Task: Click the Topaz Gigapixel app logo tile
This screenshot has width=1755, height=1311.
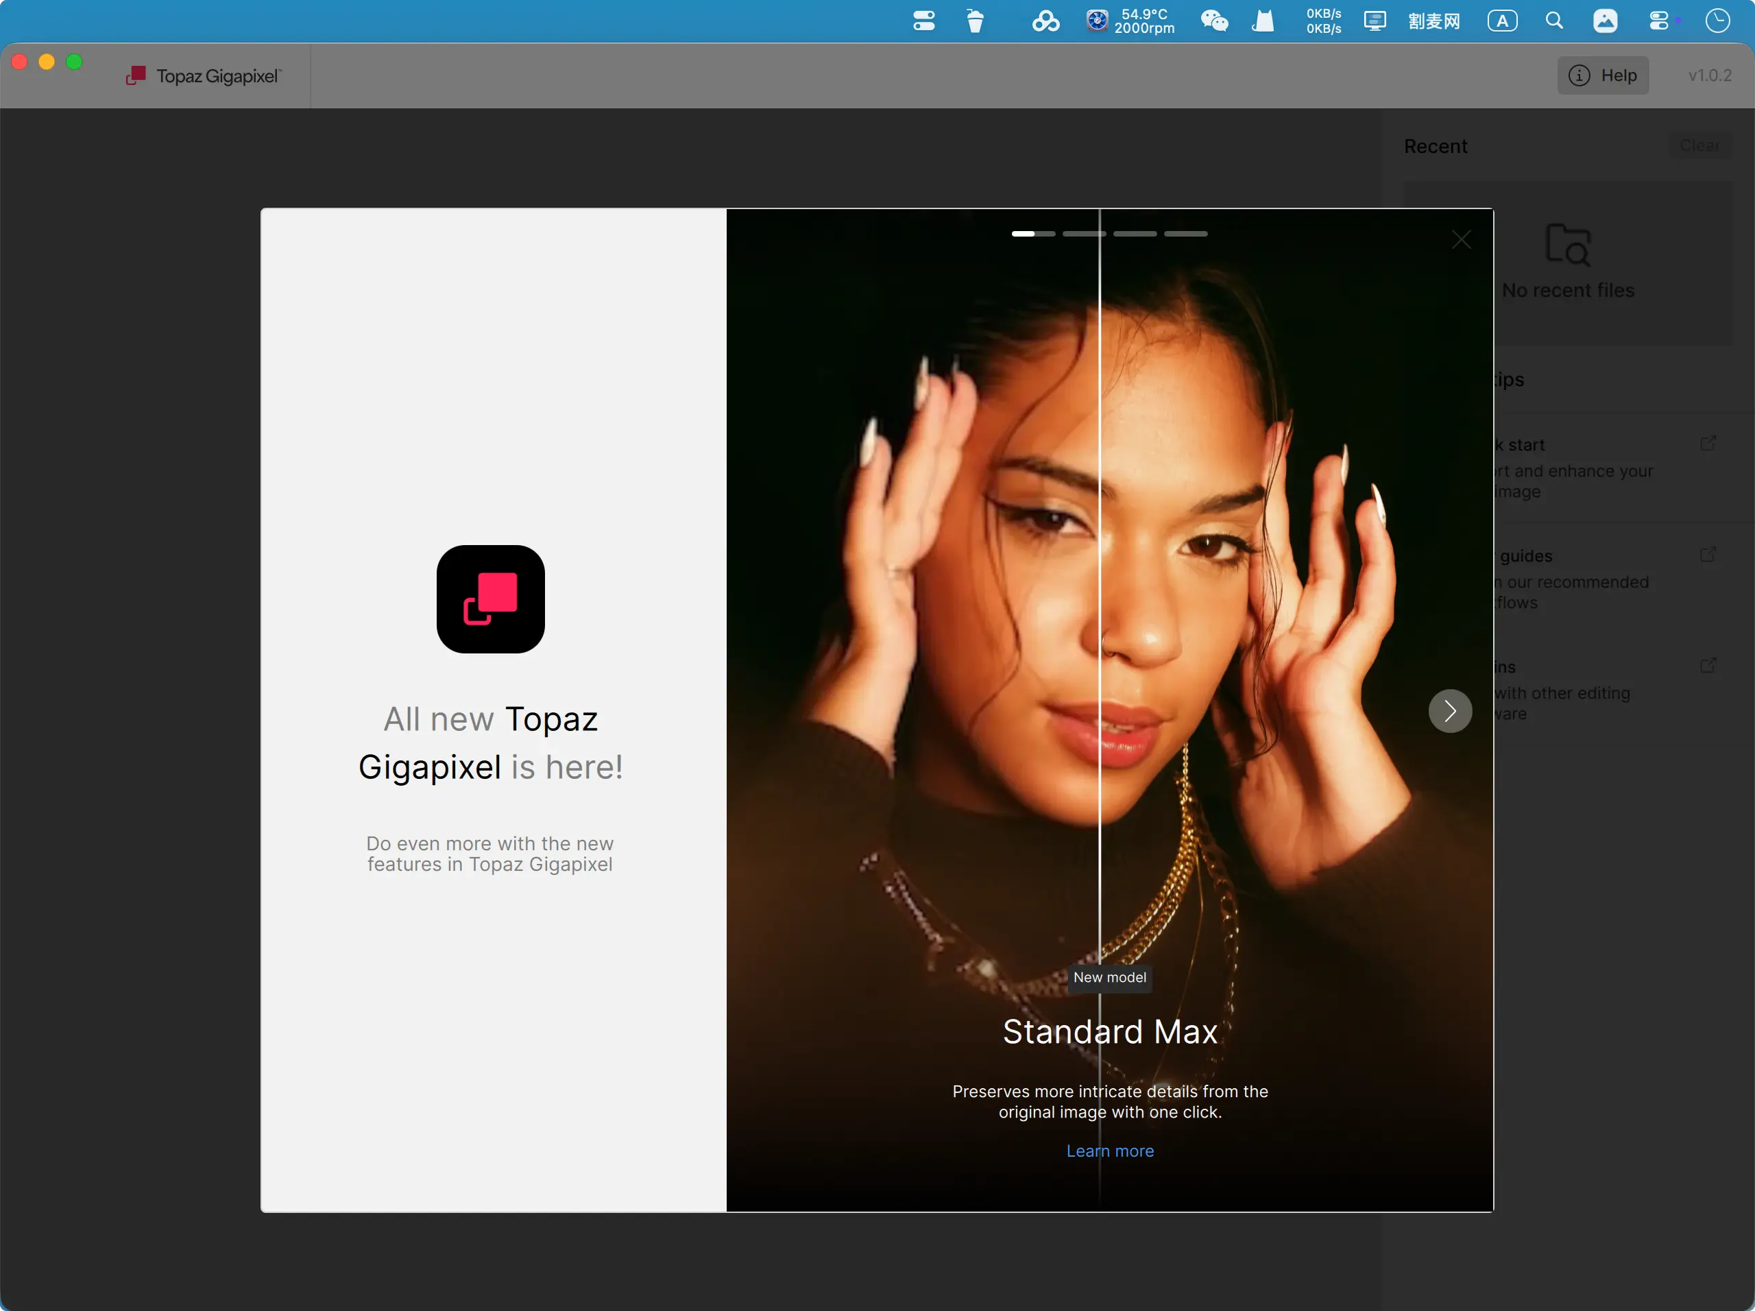Action: click(490, 599)
